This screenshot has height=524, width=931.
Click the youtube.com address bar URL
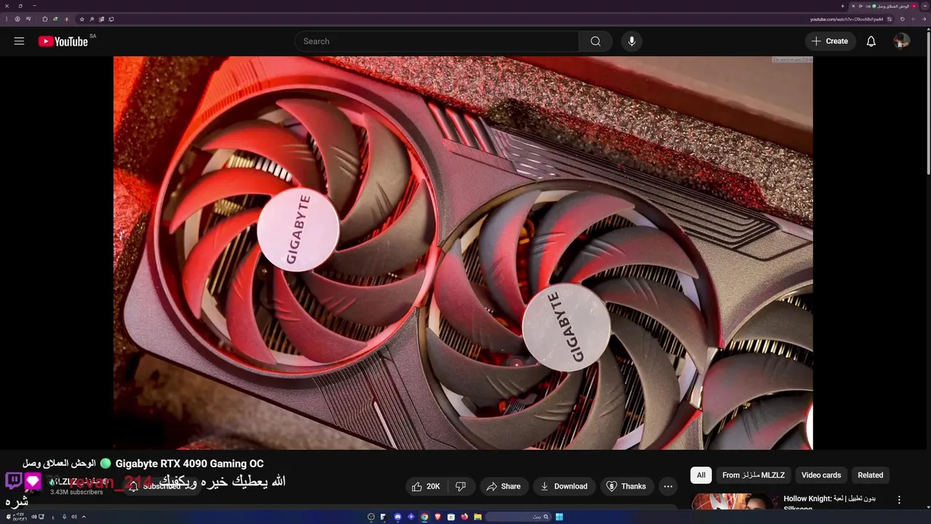(x=847, y=19)
